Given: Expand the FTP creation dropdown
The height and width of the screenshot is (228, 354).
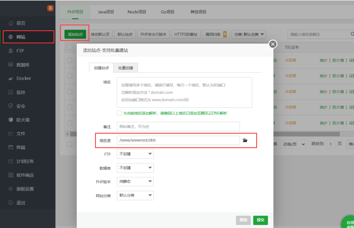Looking at the screenshot, I should [135, 154].
